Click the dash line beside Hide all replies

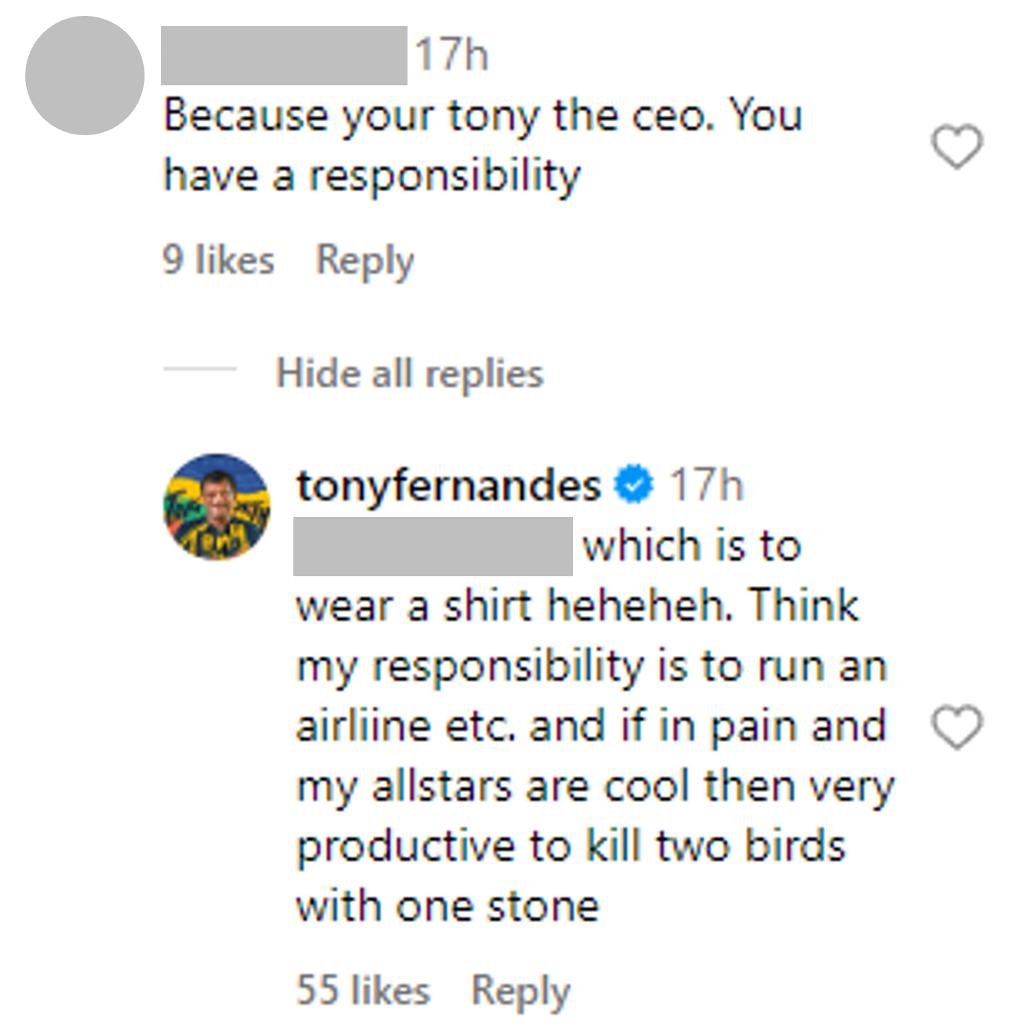pos(199,369)
